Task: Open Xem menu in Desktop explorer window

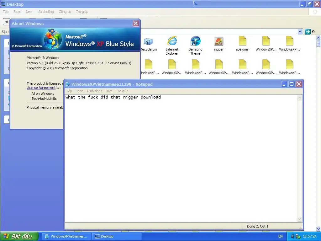Action: coord(29,12)
